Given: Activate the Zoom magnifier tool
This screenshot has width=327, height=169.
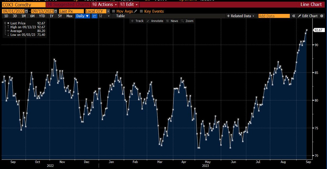Looking at the screenshot, I should tap(187, 21).
